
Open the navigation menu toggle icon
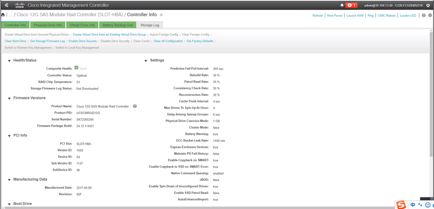click(x=7, y=5)
